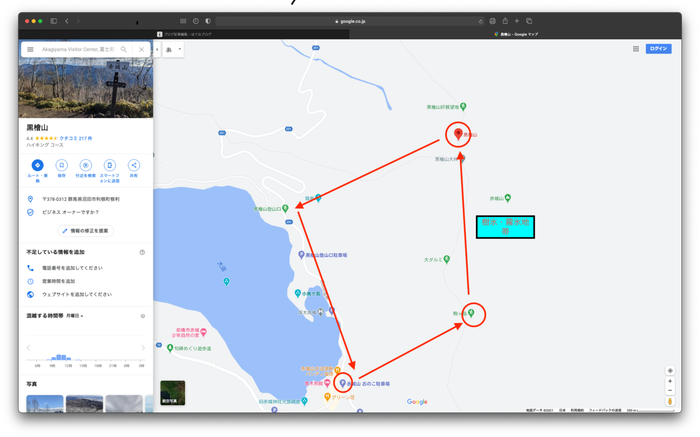Click 黒檜山好展望地 hiking marker
The image size is (700, 437).
click(463, 107)
